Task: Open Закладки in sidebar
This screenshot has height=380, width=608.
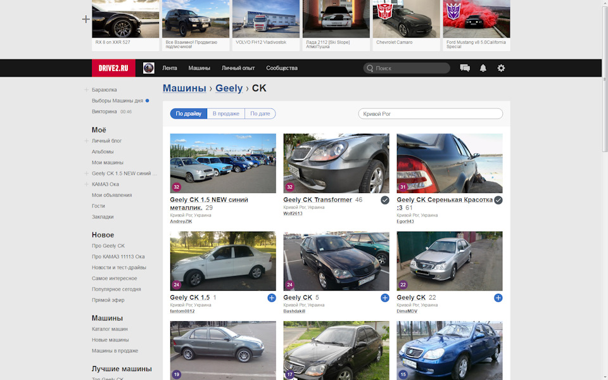Action: click(103, 217)
